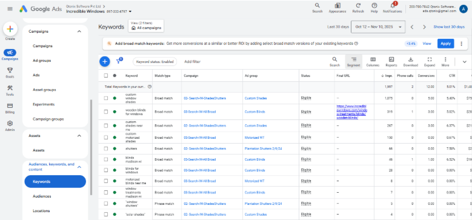
Task: Add a new keyword with blue plus
Action: (x=104, y=61)
